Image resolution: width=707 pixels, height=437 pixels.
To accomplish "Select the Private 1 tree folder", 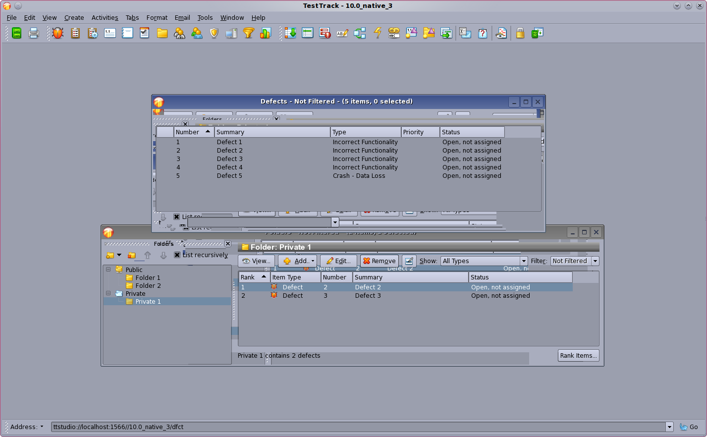I will tap(148, 302).
